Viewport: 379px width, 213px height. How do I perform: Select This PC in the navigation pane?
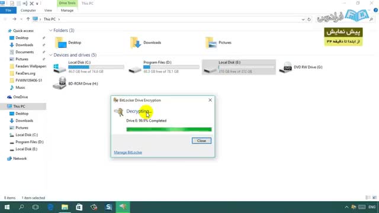23,106
